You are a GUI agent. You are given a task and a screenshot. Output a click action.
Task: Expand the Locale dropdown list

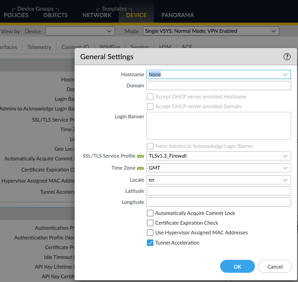pyautogui.click(x=285, y=179)
